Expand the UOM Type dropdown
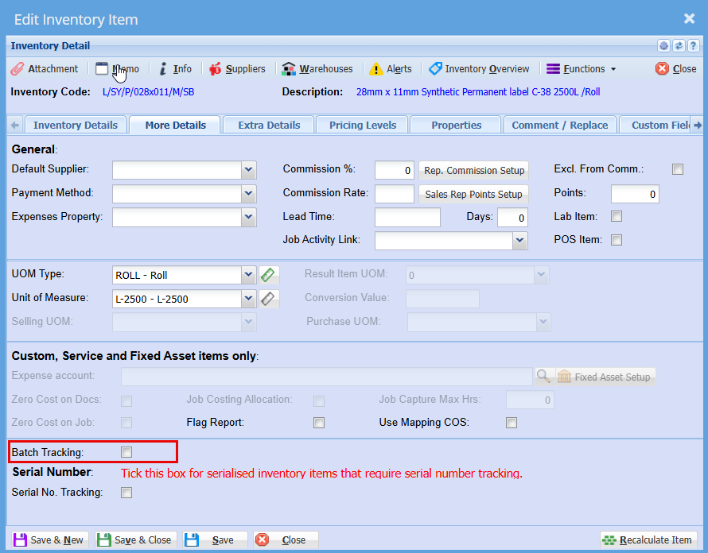Screen dimensions: 708x553 (248, 275)
